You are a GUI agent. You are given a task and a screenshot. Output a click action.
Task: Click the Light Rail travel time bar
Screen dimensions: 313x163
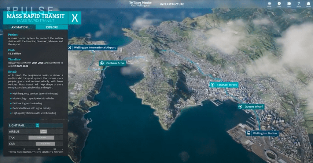tap(37, 125)
